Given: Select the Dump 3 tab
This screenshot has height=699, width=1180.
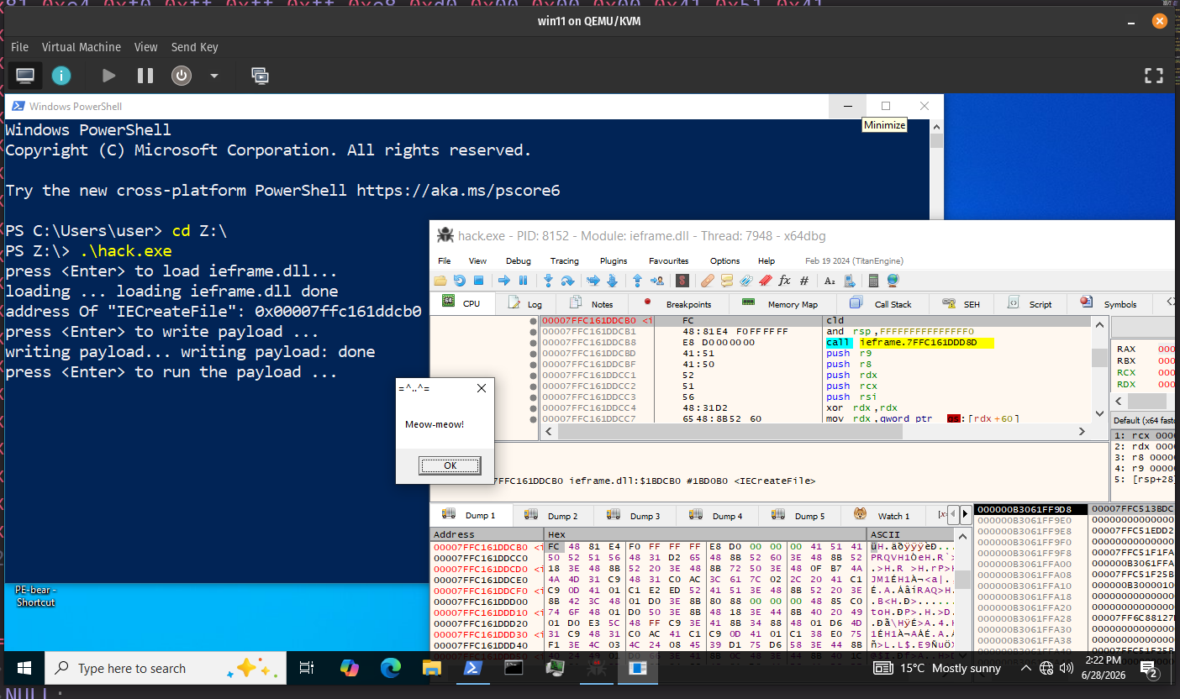Looking at the screenshot, I should tap(634, 515).
